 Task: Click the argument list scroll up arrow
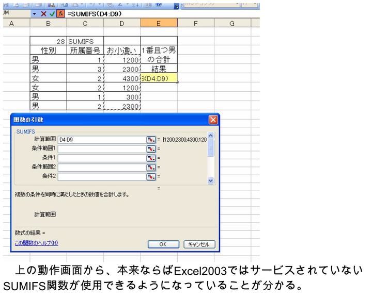click(x=210, y=136)
